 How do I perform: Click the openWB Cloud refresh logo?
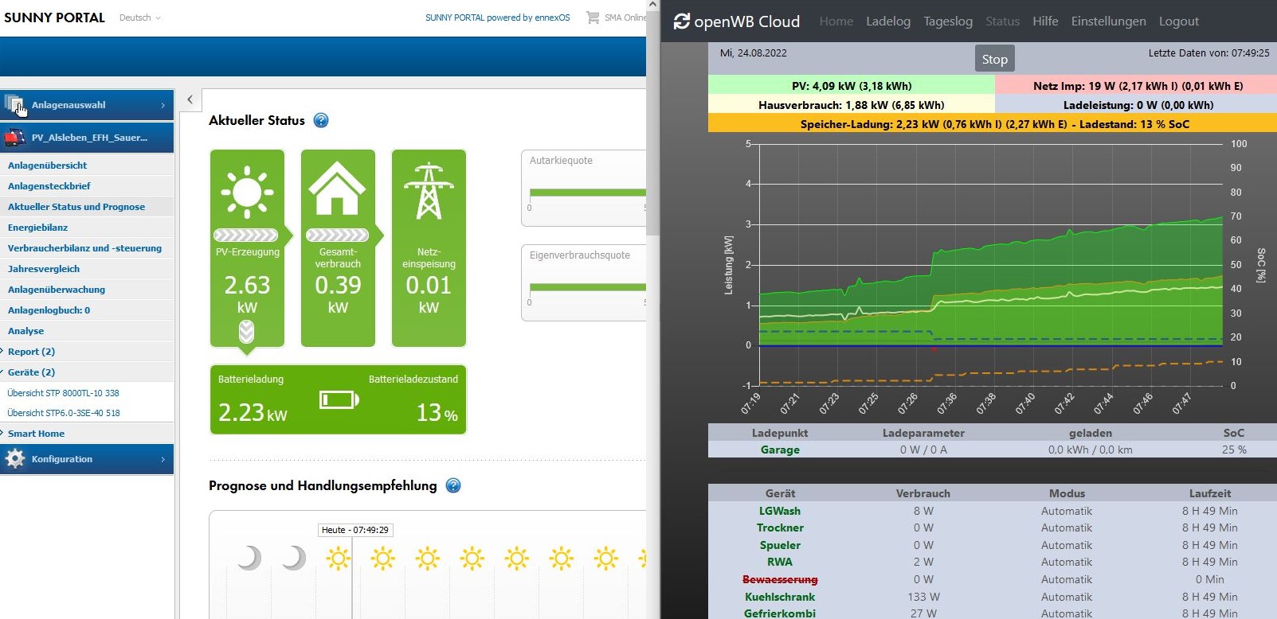click(682, 21)
